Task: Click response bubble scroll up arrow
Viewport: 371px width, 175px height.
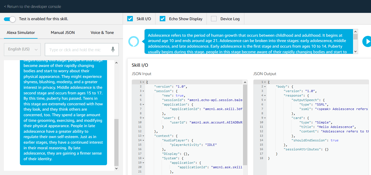Action: pyautogui.click(x=356, y=31)
